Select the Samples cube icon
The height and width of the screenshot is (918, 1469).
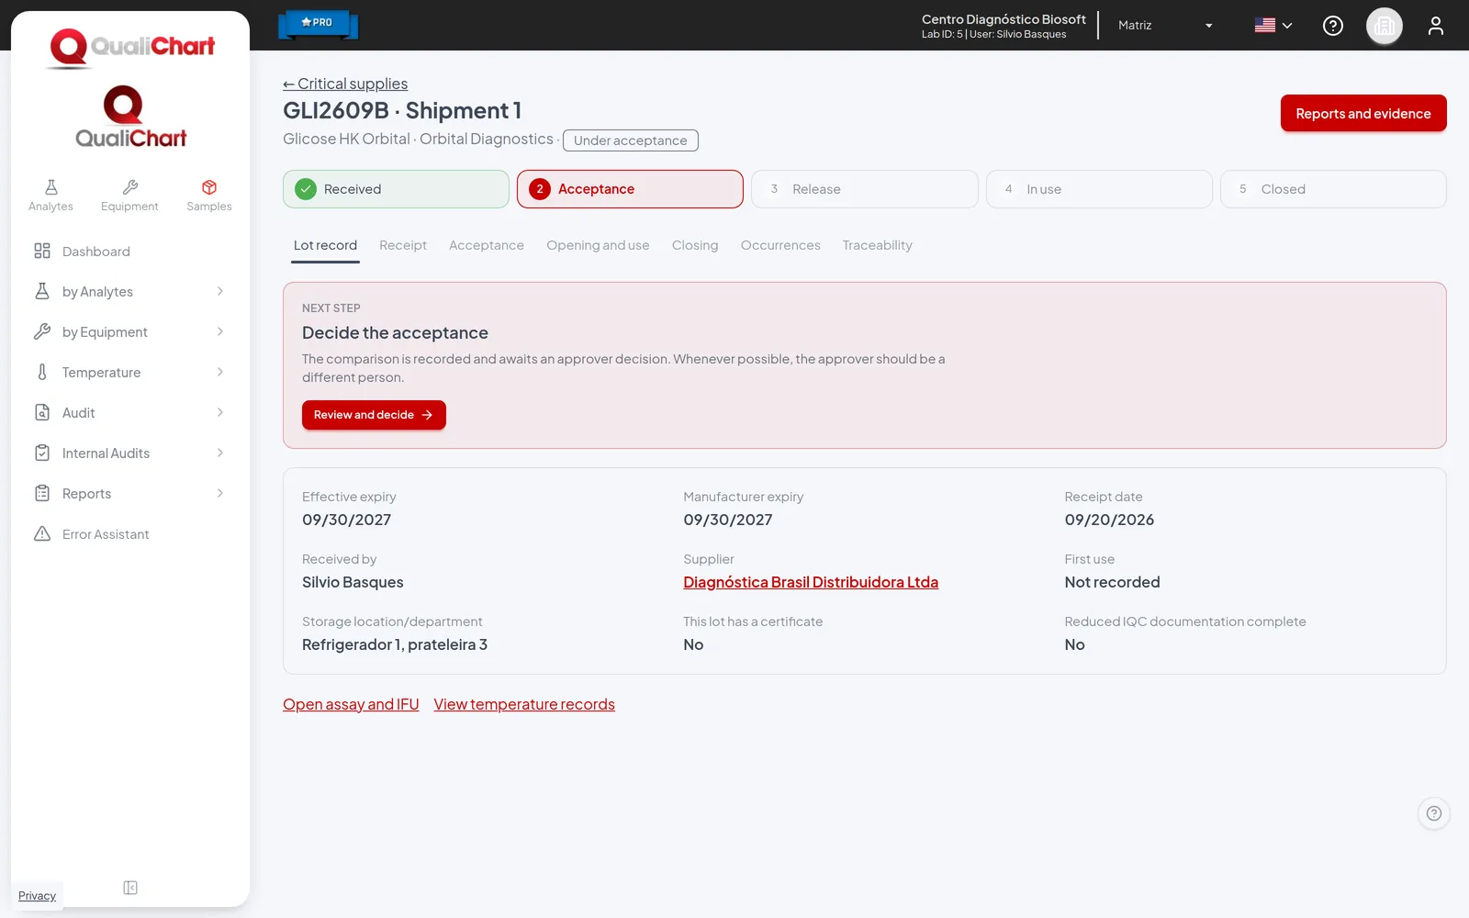tap(209, 187)
